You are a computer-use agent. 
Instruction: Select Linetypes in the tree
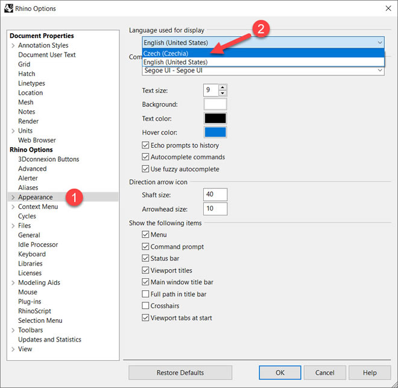[x=31, y=83]
